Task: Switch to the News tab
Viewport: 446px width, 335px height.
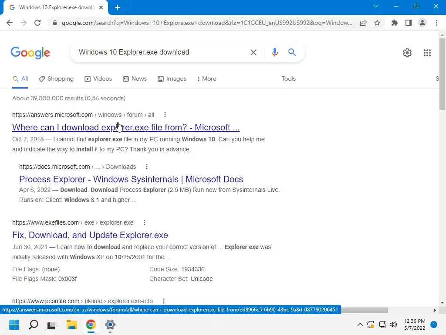Action: 135,79
